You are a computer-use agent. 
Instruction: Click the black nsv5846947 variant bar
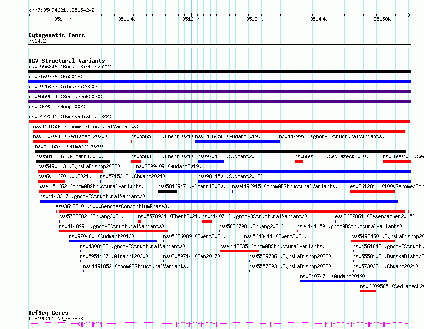coord(167,191)
